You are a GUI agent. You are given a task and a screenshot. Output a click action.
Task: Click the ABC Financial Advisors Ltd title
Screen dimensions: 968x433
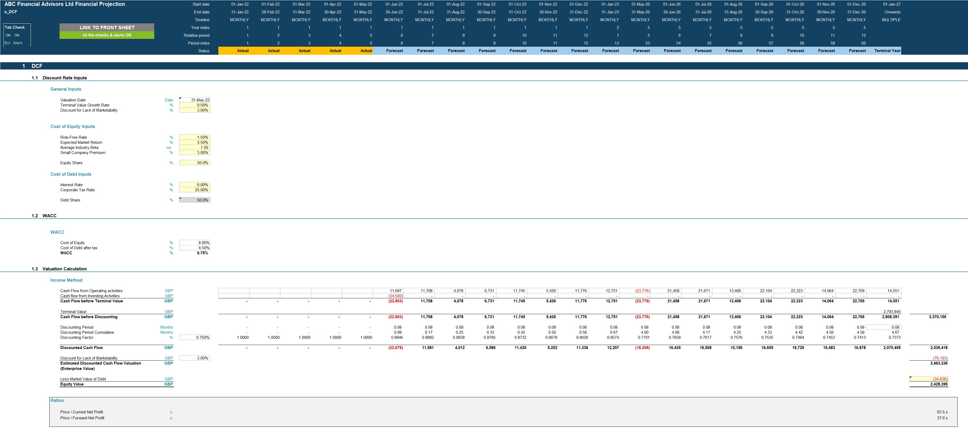(65, 4)
